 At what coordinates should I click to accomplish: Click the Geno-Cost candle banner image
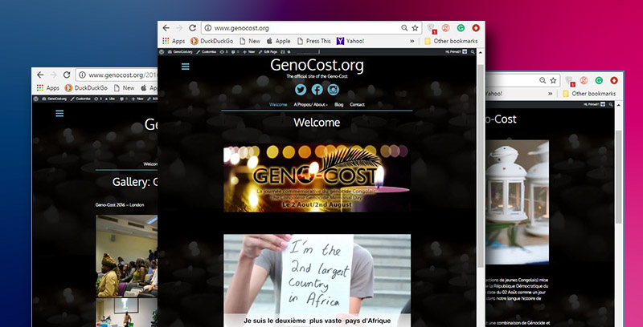coord(317,177)
